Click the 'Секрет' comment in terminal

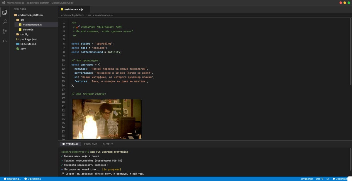(x=103, y=174)
